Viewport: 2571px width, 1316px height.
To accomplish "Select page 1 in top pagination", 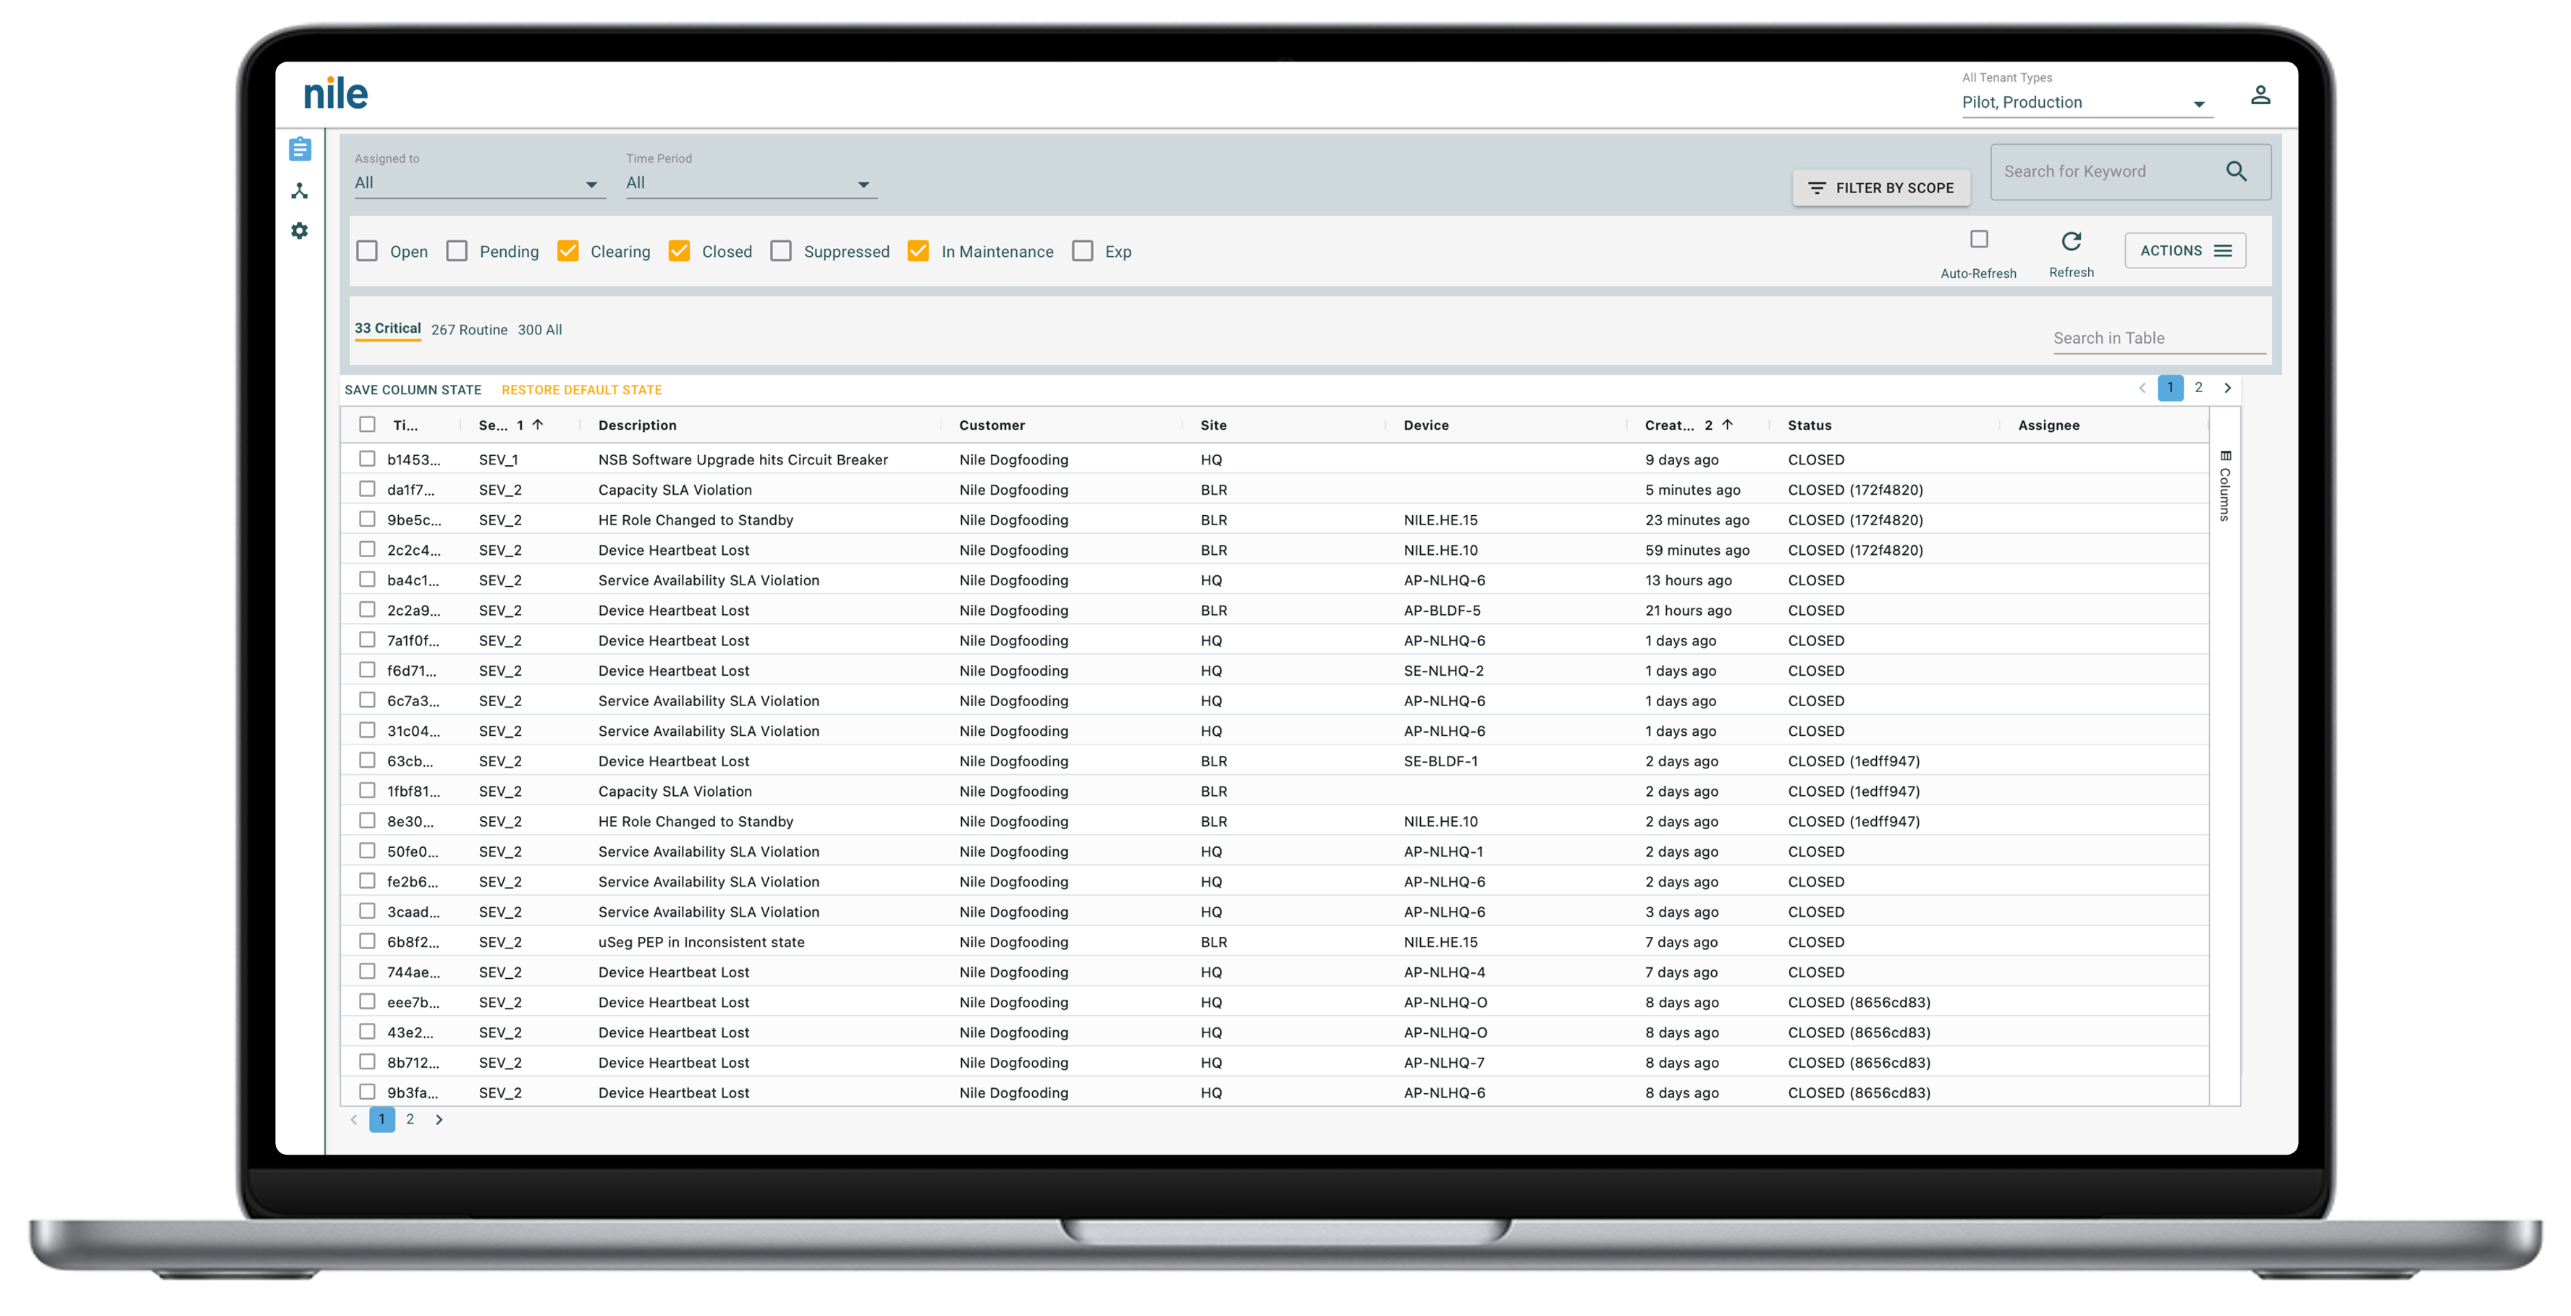I will click(2170, 388).
